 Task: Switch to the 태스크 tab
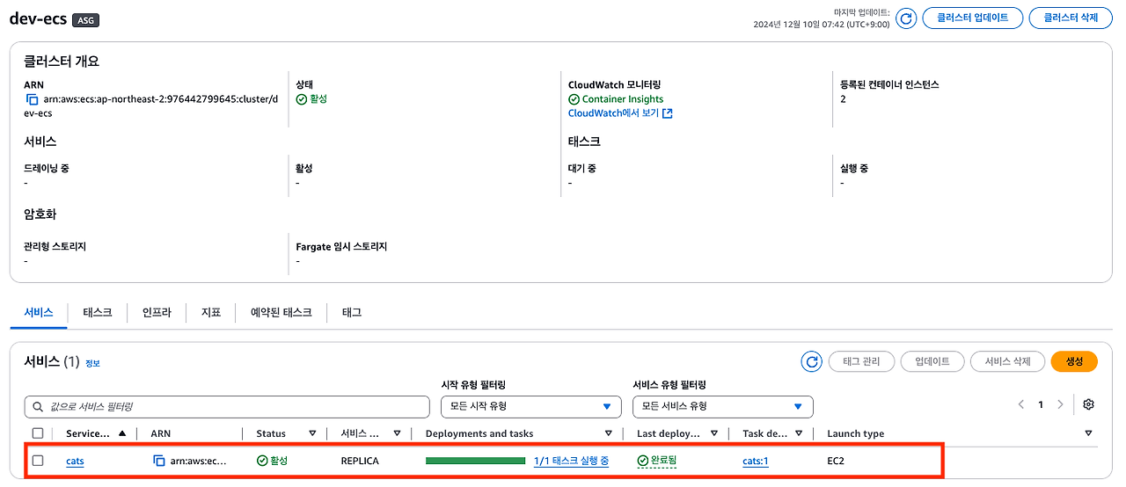98,312
